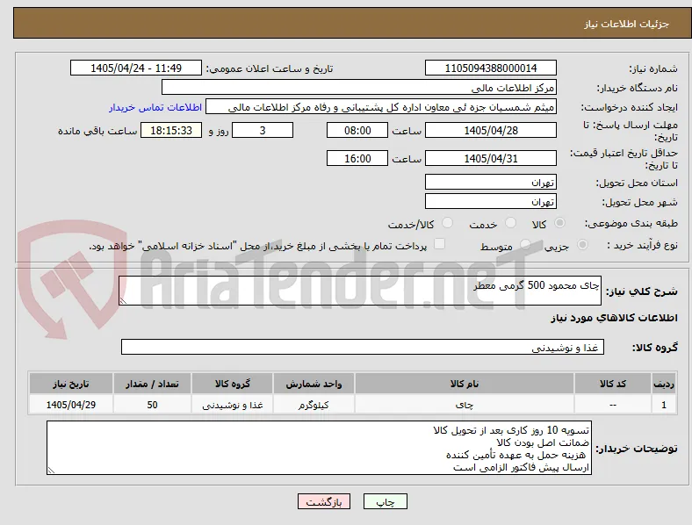
Task: Click the ردیف column header
Action: (x=664, y=384)
